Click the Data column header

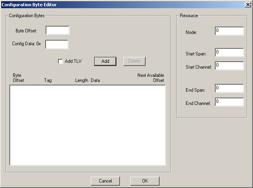coord(95,80)
